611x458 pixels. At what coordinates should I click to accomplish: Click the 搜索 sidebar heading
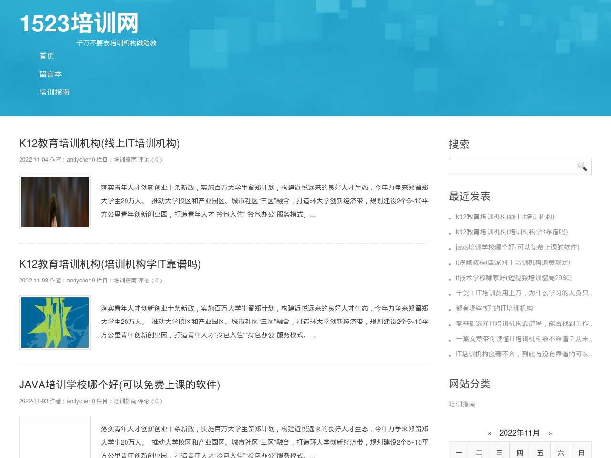coord(459,144)
